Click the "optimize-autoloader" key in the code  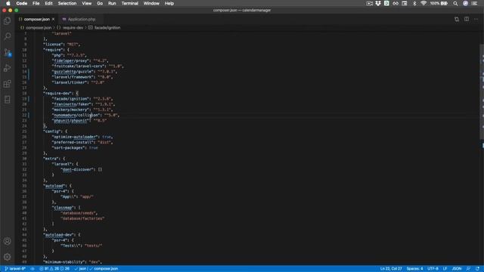(75, 137)
